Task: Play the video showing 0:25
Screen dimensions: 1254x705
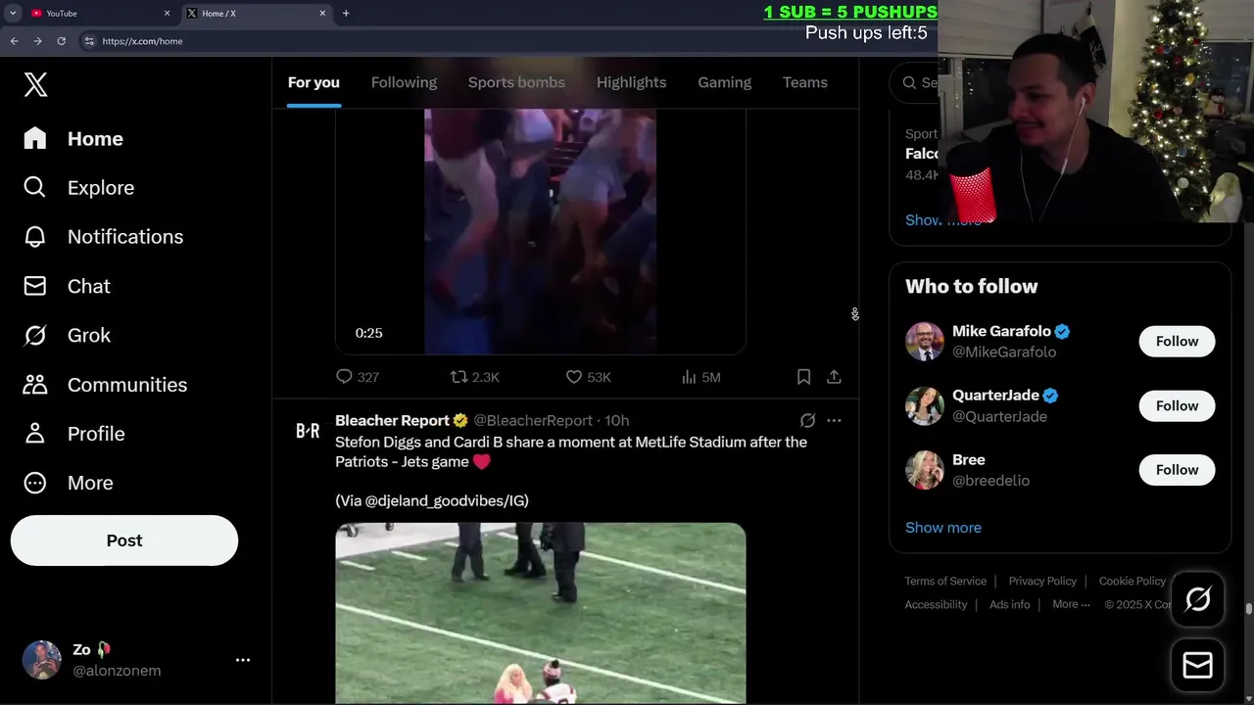Action: point(540,231)
